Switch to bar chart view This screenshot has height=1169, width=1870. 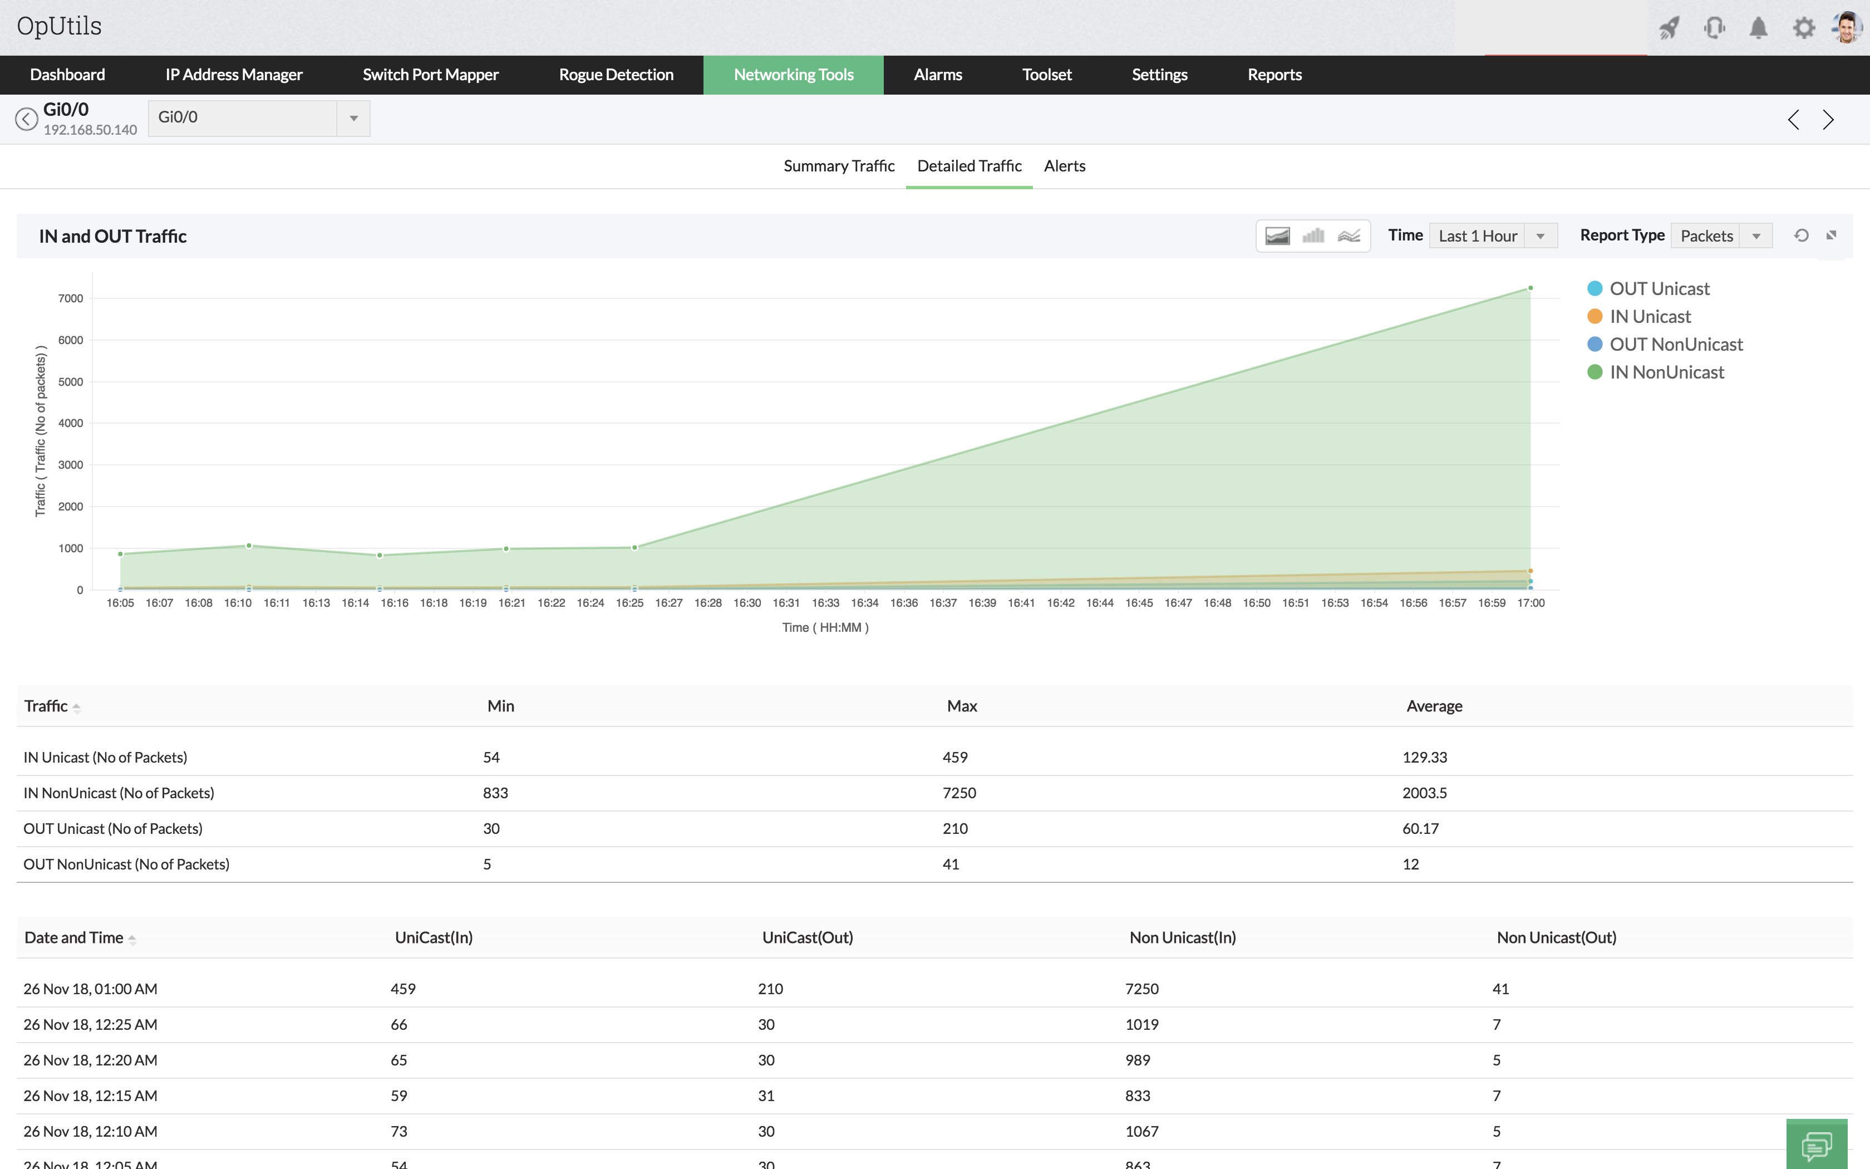(1313, 236)
